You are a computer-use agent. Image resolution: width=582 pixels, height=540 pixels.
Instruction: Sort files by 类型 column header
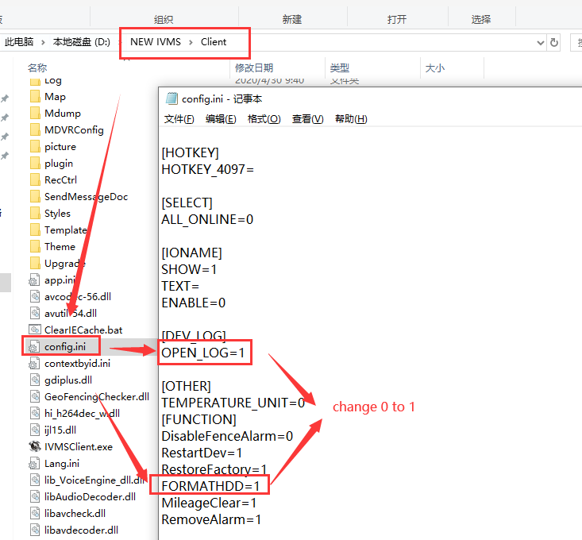pos(340,68)
